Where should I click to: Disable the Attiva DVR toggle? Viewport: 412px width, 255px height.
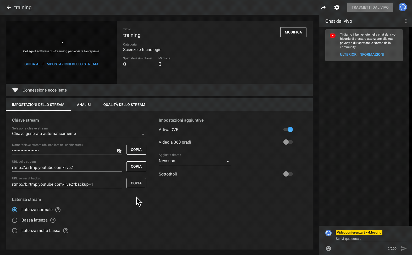click(x=288, y=129)
